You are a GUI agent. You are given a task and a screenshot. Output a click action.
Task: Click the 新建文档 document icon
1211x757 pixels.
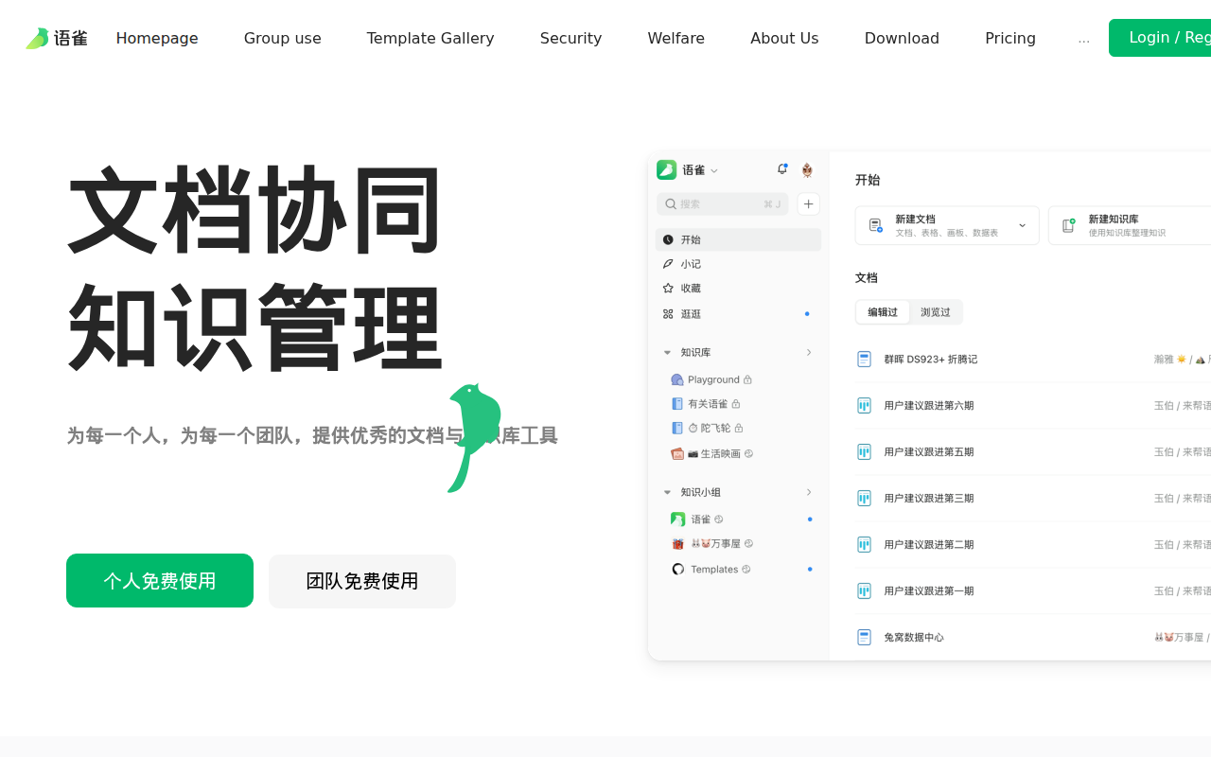875,225
